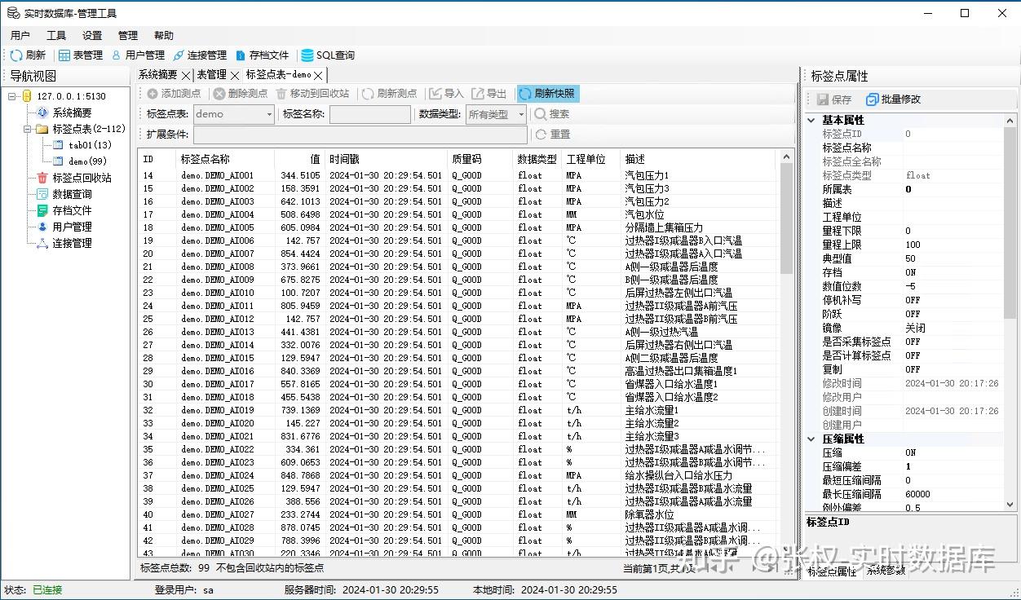Open the 工具 menu
The image size is (1021, 600).
[56, 36]
